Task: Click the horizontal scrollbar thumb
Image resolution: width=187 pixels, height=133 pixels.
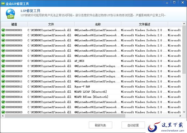Action: [x=65, y=116]
